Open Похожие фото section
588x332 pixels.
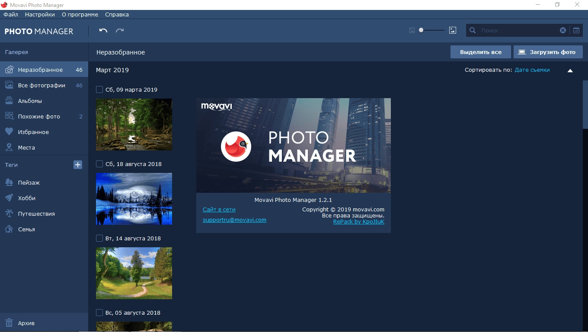44,116
